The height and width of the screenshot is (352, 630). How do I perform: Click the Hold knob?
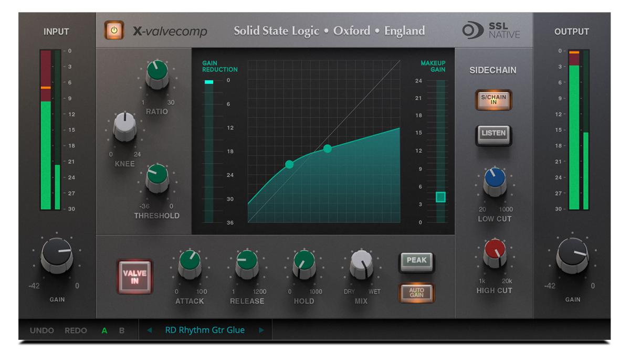point(303,263)
